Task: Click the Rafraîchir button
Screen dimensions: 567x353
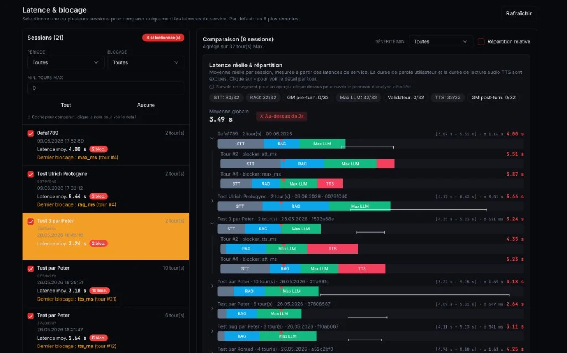Action: pos(518,13)
